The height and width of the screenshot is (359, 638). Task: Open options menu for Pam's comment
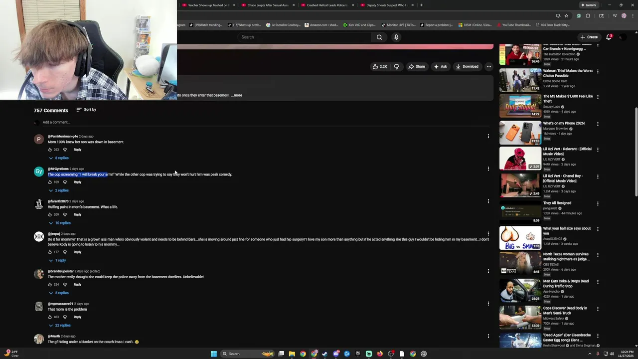pos(488,136)
